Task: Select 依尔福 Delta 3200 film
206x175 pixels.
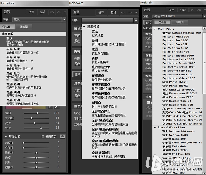Action: click(x=175, y=150)
